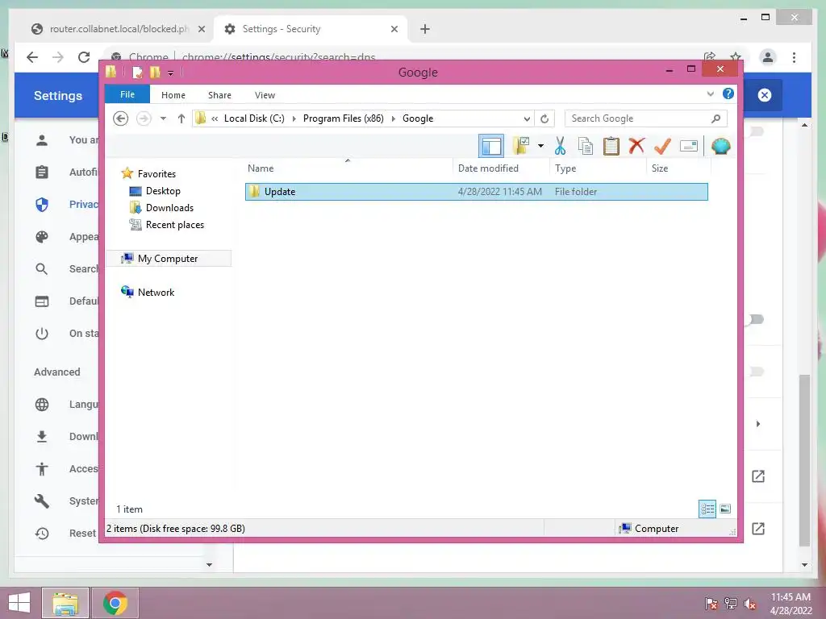
Task: Select Program Files (x86) in address path
Action: [344, 118]
